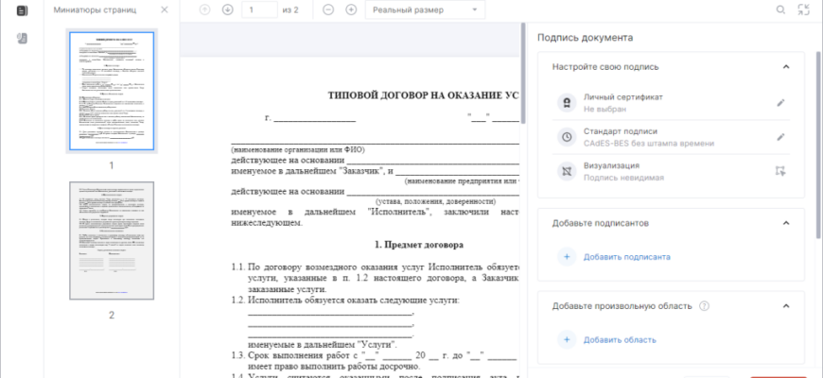This screenshot has width=823, height=378.
Task: Click the 1. Предмет договора heading
Action: (419, 245)
